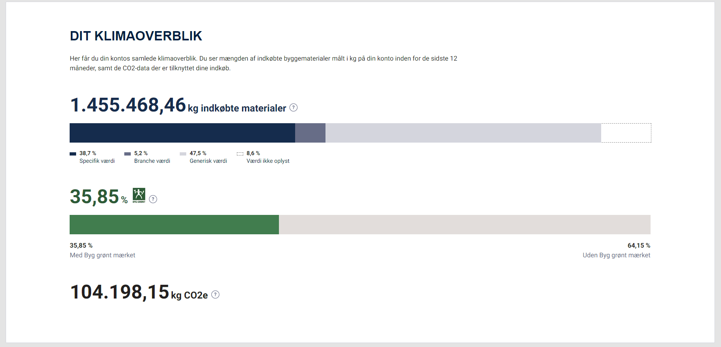Select the dark navy segment of materials bar
Image resolution: width=721 pixels, height=347 pixels.
tap(182, 133)
